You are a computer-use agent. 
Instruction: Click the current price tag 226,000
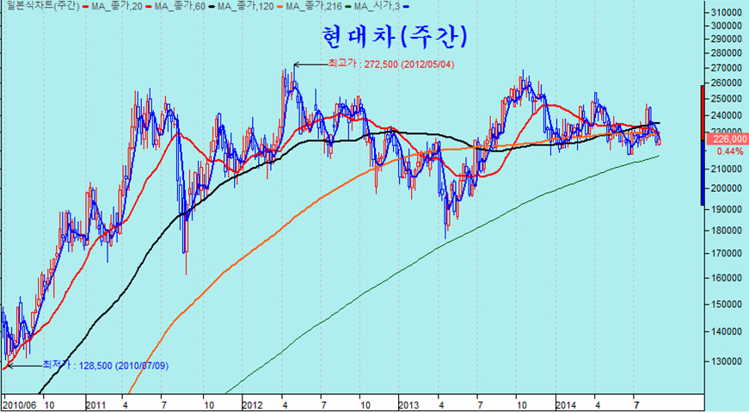[x=728, y=138]
